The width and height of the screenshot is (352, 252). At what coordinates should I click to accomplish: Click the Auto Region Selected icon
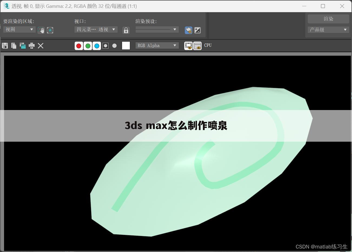point(50,30)
